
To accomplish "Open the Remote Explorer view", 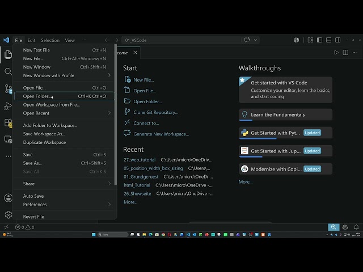I will click(8, 139).
